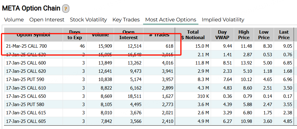
Task: Select the Stock Volatility tab
Action: [x=88, y=20]
